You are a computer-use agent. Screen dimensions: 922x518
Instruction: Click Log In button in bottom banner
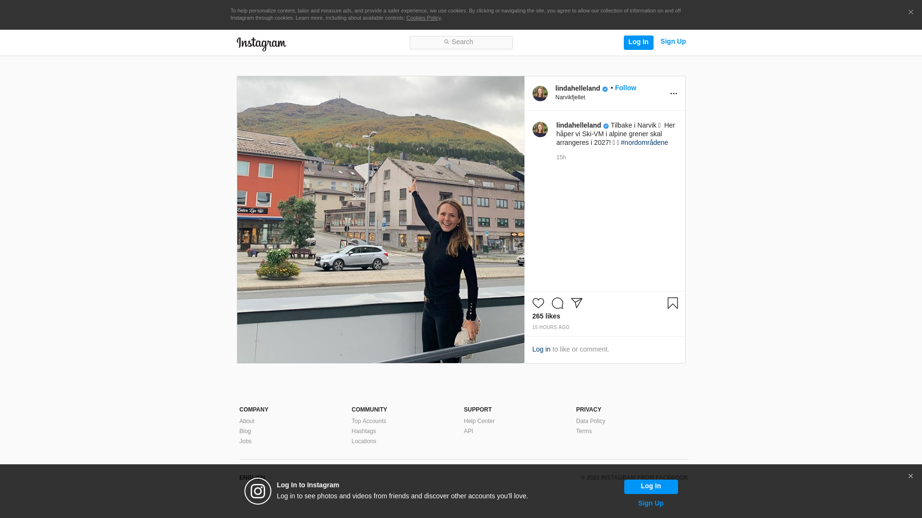[x=651, y=486]
